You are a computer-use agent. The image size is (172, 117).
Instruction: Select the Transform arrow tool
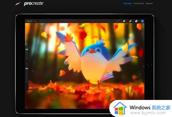pyautogui.click(x=52, y=21)
